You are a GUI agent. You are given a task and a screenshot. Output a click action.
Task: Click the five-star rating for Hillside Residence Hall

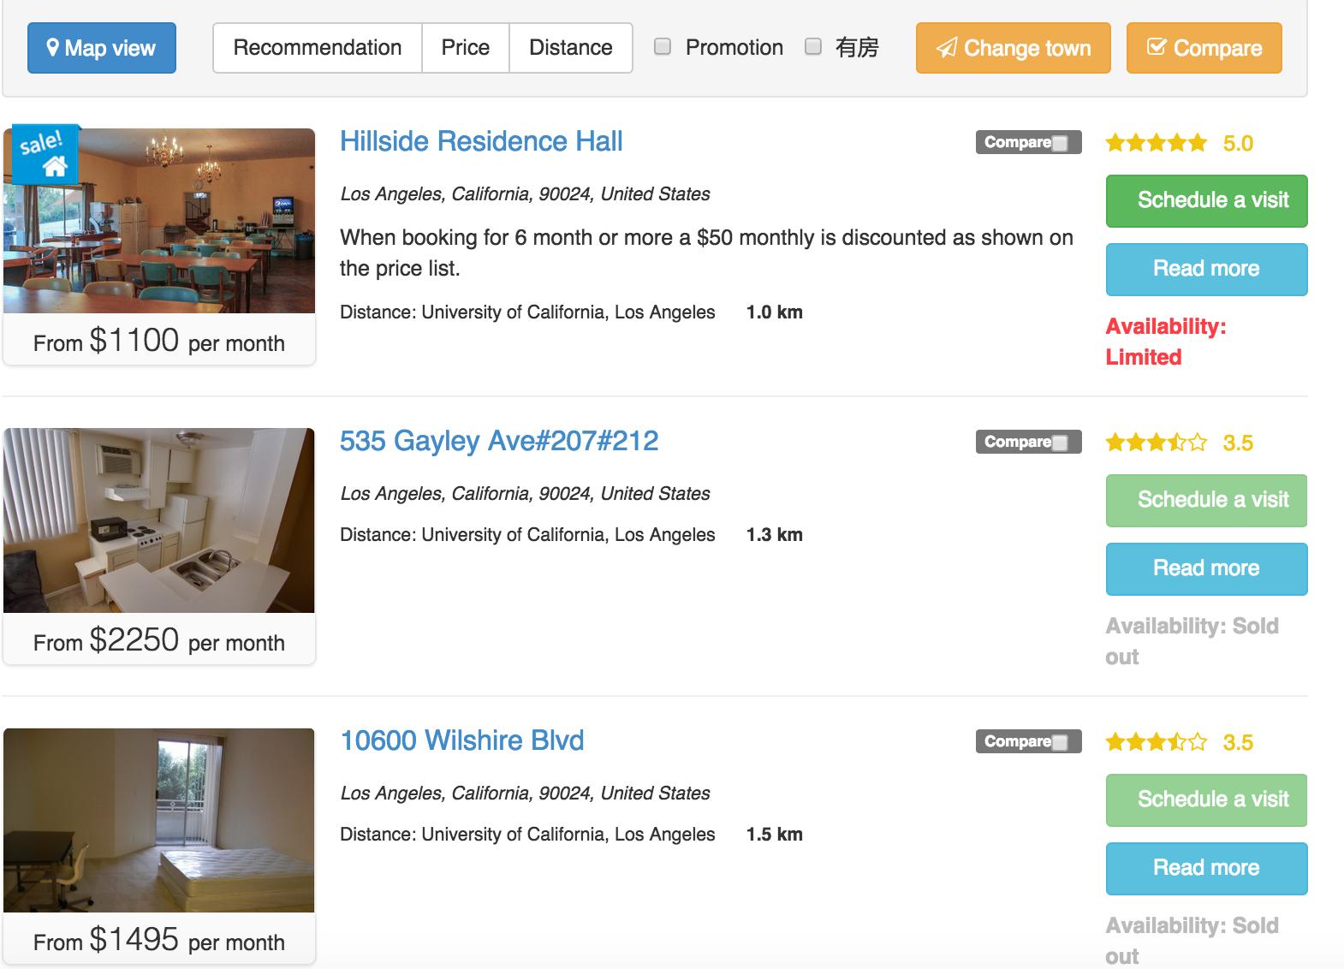pos(1156,143)
